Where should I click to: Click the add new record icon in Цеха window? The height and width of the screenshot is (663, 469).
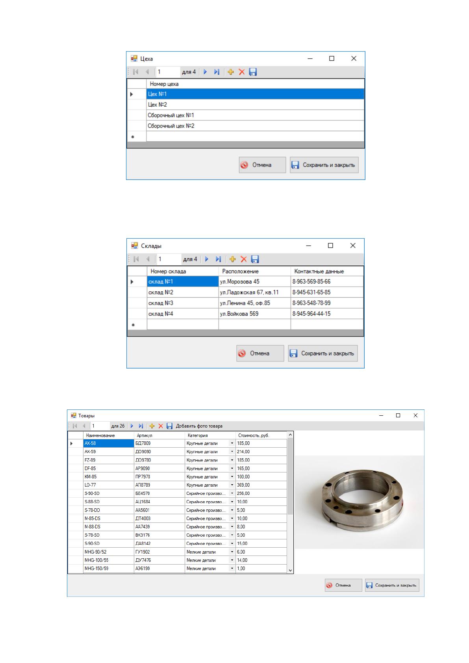coord(231,72)
